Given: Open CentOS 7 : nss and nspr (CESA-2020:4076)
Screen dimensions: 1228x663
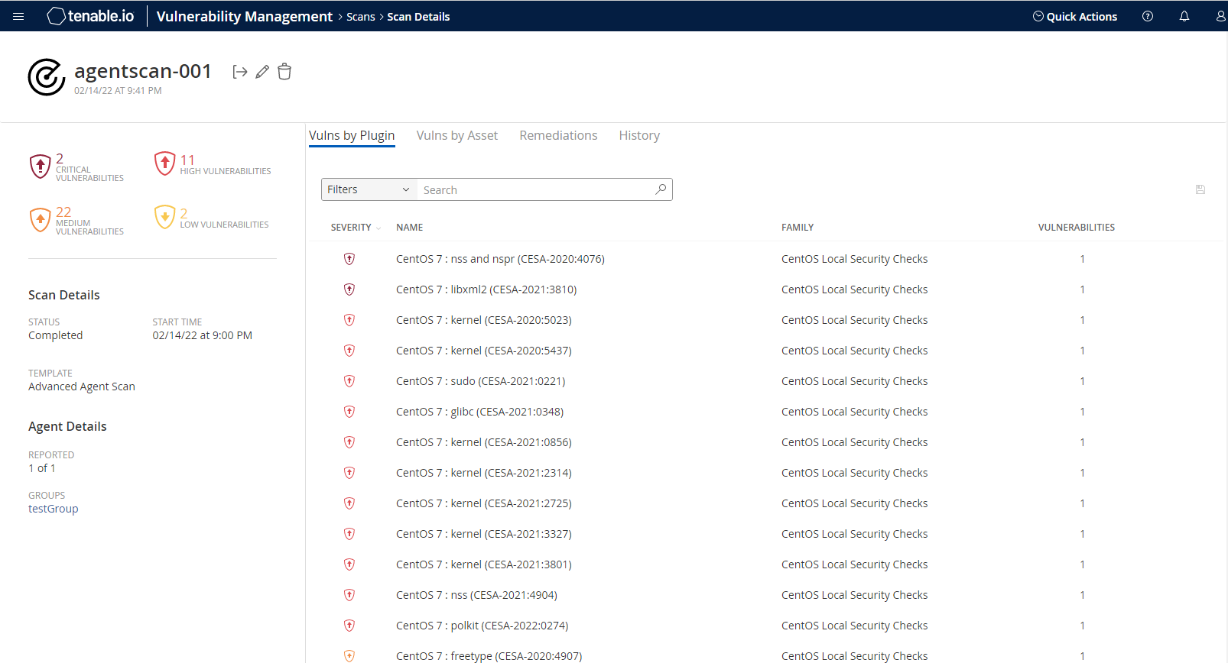Looking at the screenshot, I should [500, 259].
